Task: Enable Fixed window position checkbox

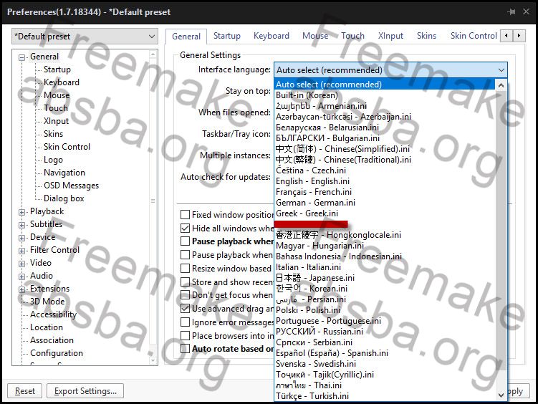Action: pos(186,215)
